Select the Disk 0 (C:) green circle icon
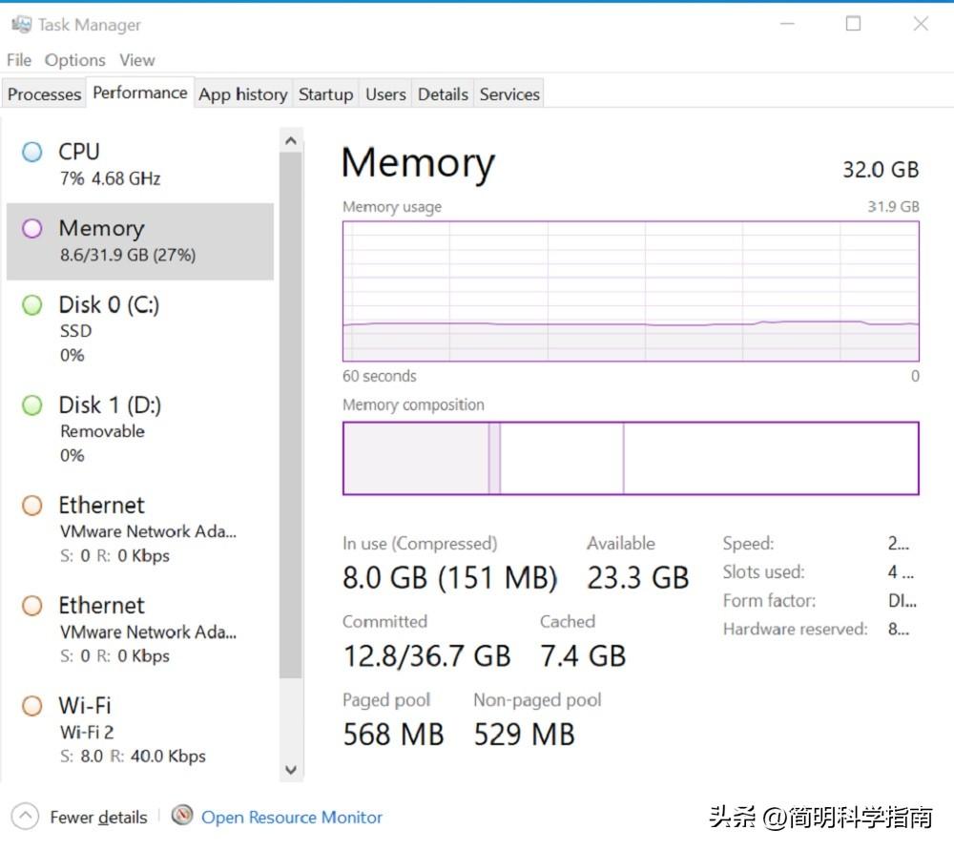The width and height of the screenshot is (954, 850). (32, 305)
